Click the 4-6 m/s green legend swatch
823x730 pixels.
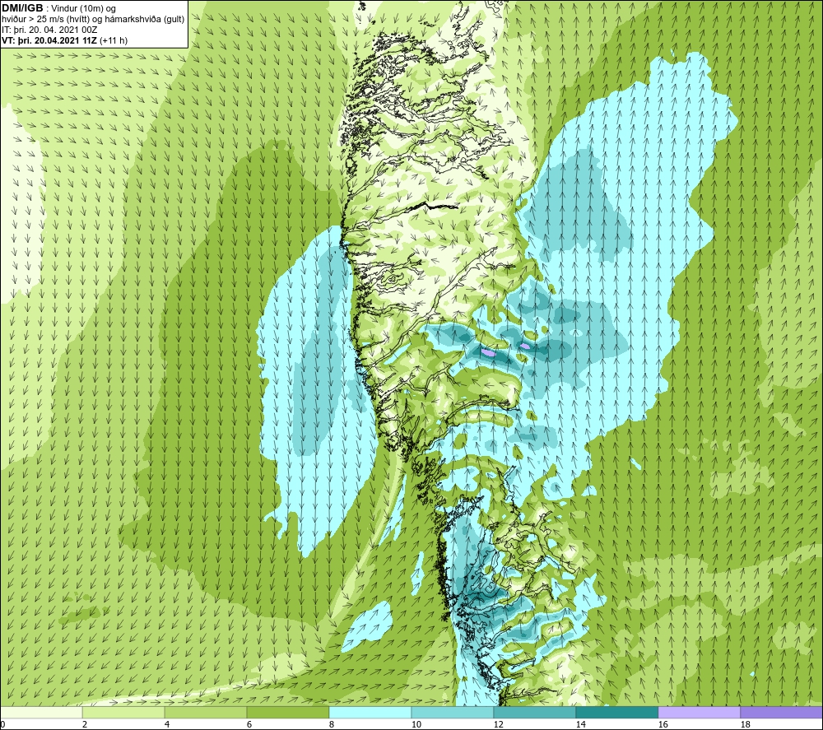click(x=206, y=712)
